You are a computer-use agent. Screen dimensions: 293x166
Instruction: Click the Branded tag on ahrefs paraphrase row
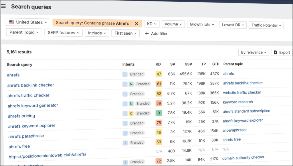point(137,133)
